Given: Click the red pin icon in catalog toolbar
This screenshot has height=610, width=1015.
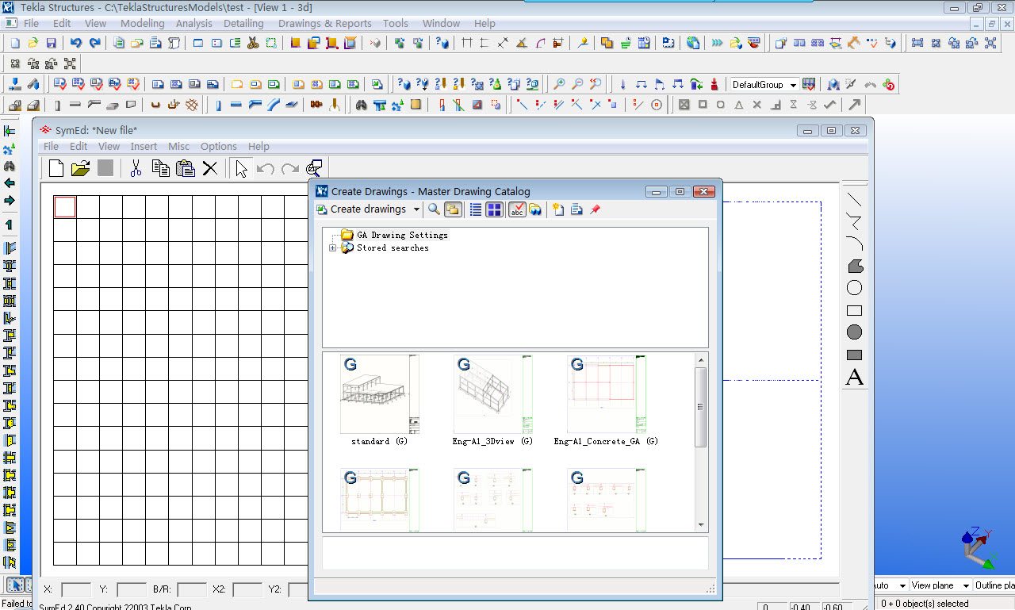Looking at the screenshot, I should point(596,209).
